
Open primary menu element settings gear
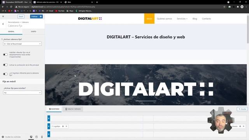240,126
